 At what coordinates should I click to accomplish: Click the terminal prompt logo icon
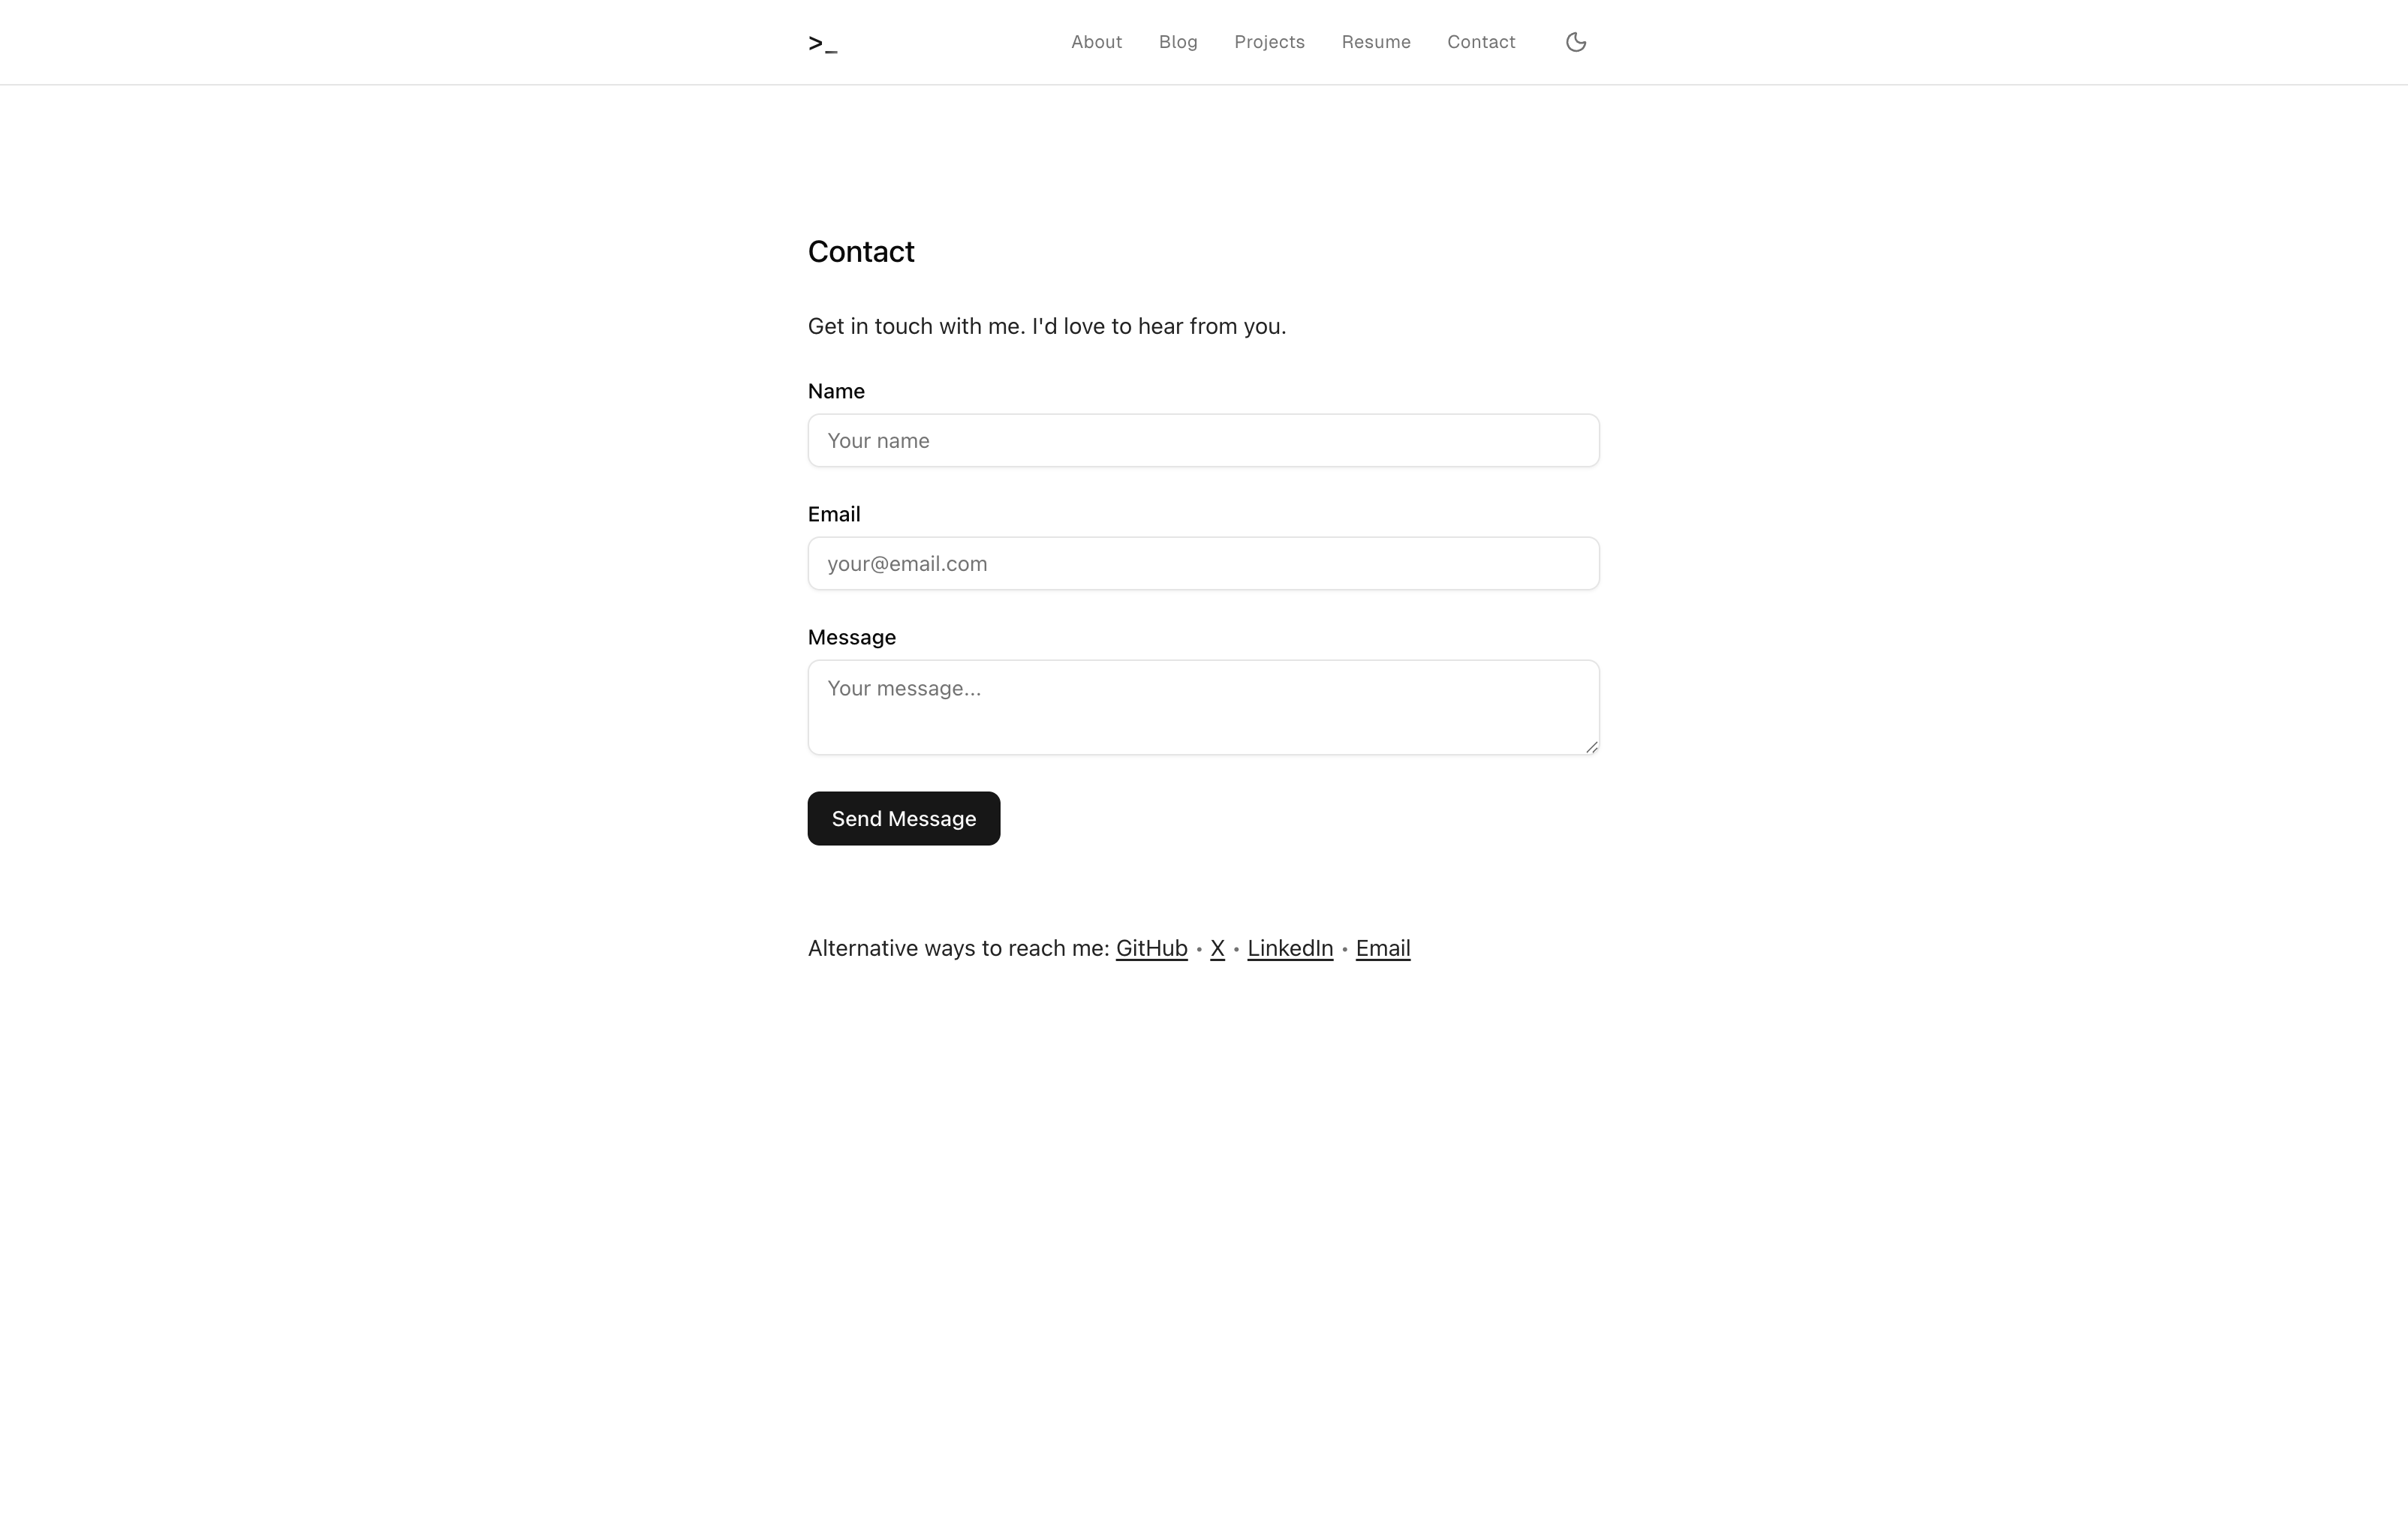822,43
